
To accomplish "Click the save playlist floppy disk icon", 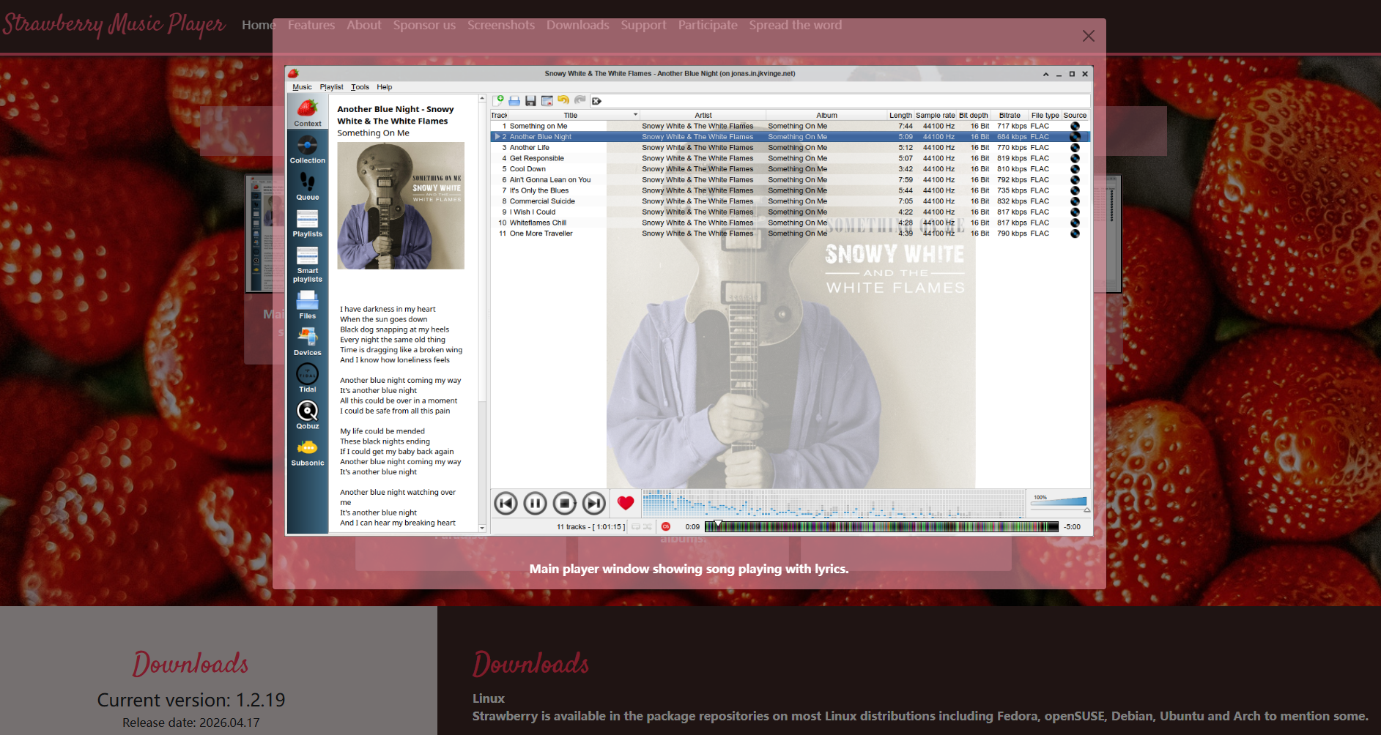I will pos(530,100).
